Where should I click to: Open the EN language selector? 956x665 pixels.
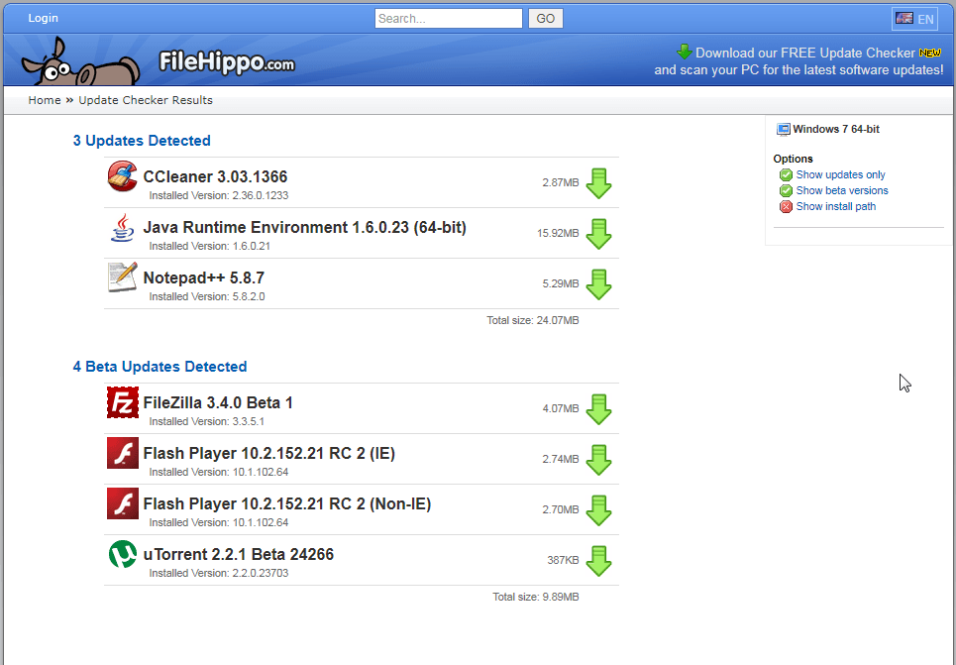click(913, 18)
